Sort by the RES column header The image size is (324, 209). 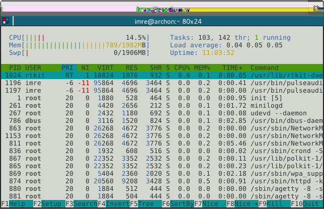tap(132, 68)
